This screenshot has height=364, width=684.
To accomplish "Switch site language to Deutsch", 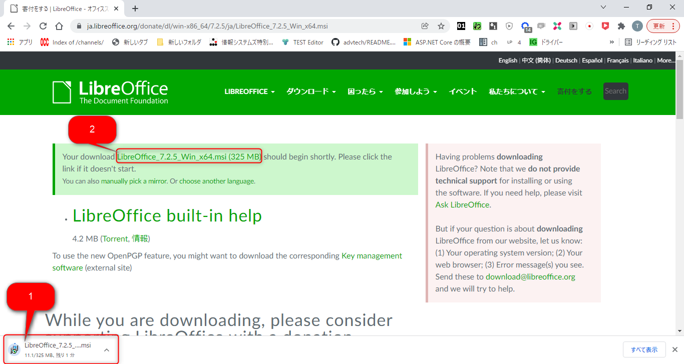I will tap(566, 60).
